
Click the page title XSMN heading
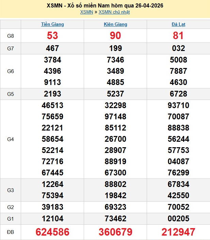[105, 6]
